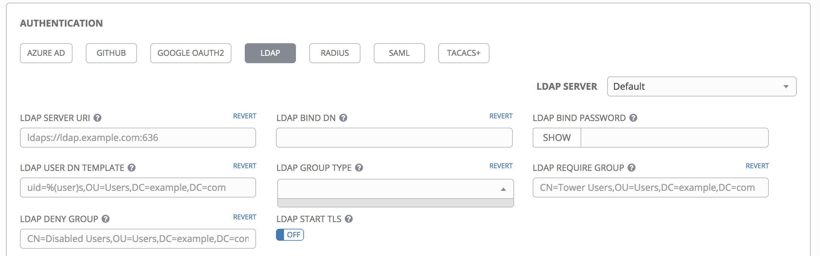The height and width of the screenshot is (256, 820).
Task: Open help for LDAP USER DN TEMPLATE
Action: (131, 168)
